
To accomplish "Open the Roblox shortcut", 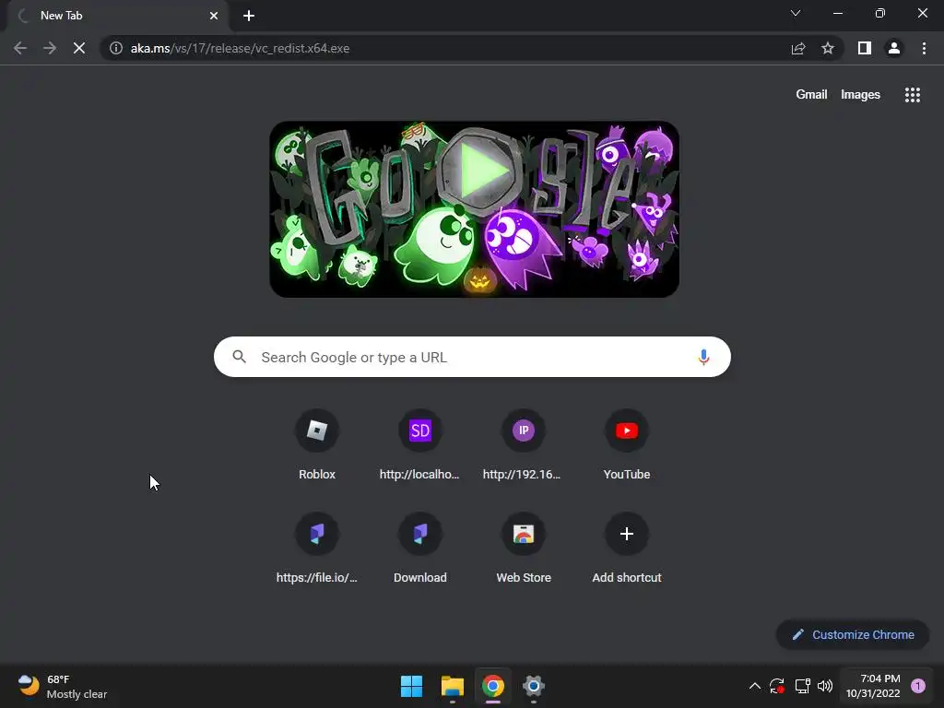I will point(317,445).
